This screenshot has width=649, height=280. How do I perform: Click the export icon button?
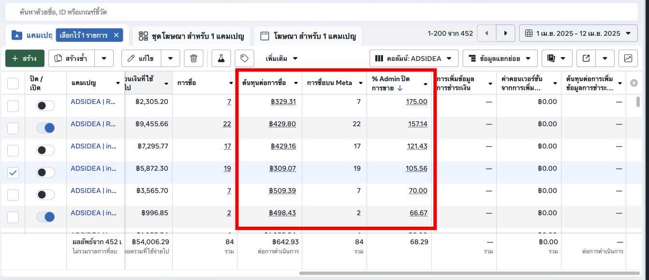586,59
